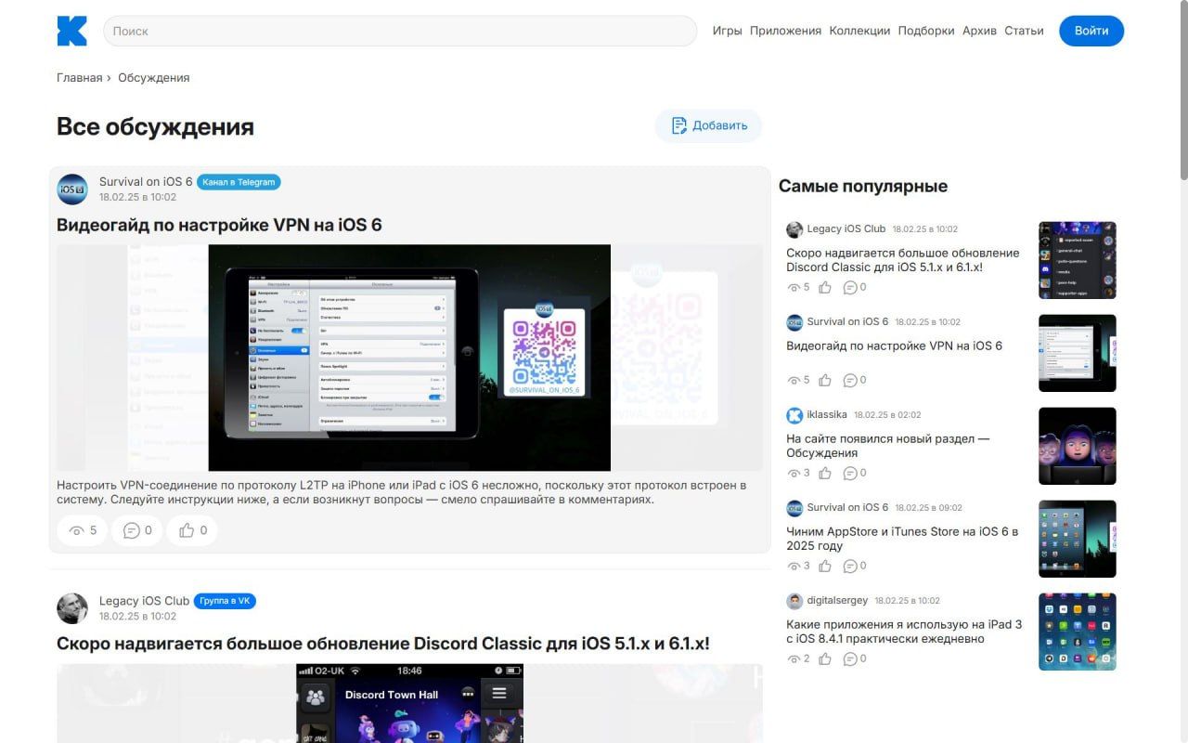Click eye icon on sidebar Discord post
This screenshot has width=1188, height=743.
794,288
